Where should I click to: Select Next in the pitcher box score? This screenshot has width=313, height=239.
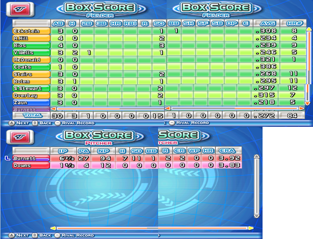click(19, 235)
